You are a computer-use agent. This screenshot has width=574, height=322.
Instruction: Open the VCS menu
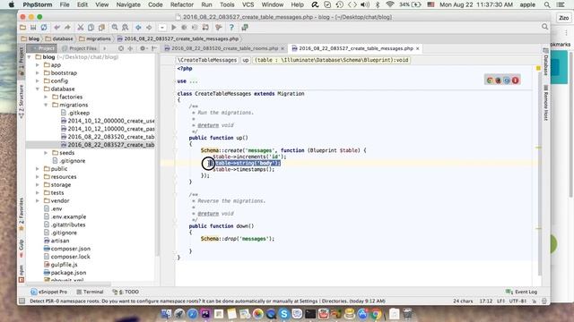tap(248, 4)
